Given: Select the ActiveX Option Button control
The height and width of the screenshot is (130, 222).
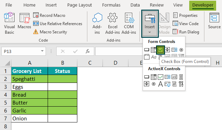Looking at the screenshot, I should tap(154, 84).
